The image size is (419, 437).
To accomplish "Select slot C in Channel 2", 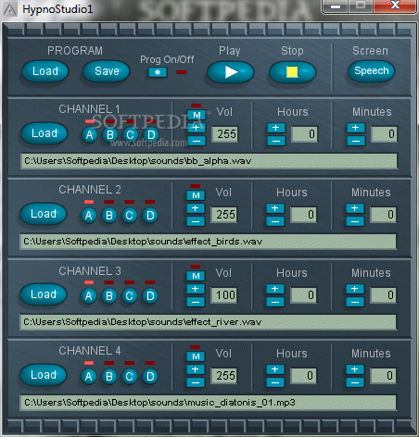I will 130,216.
